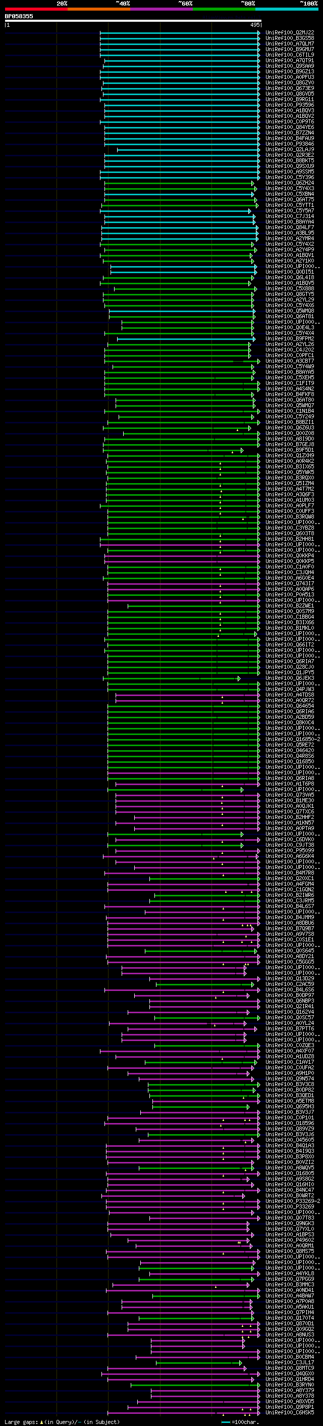Click the purple segment of the identity legend
The image size is (323, 1426).
(x=162, y=9)
